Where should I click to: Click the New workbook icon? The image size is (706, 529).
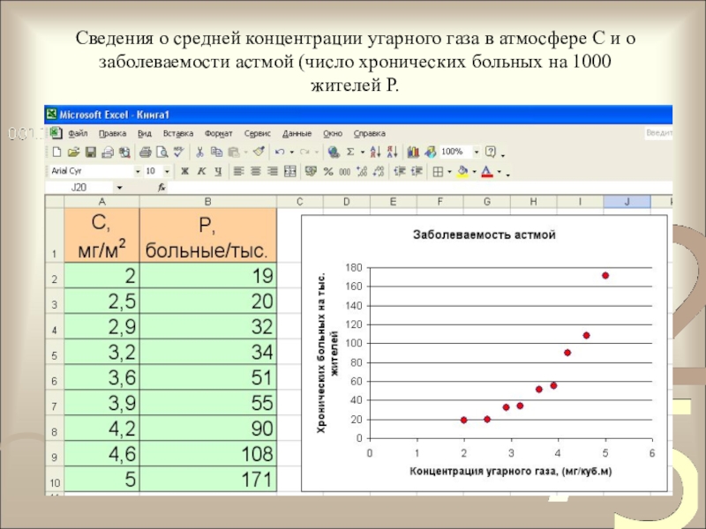(56, 152)
